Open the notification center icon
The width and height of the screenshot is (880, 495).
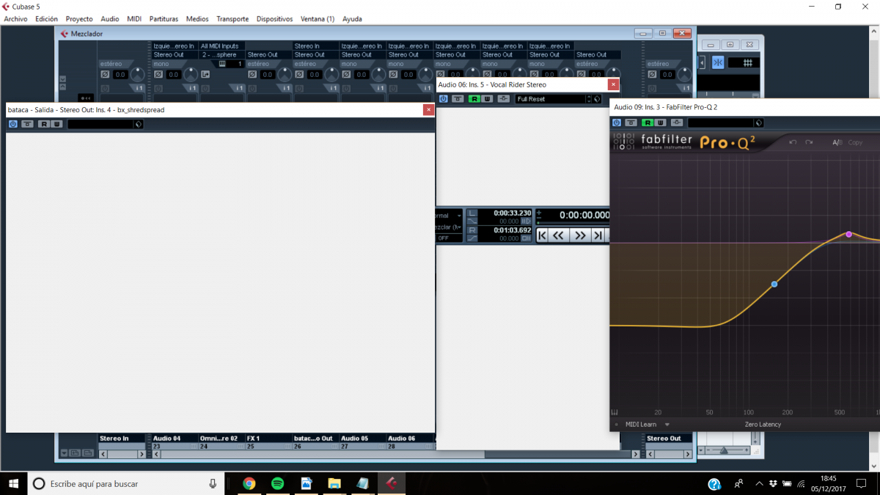[861, 484]
